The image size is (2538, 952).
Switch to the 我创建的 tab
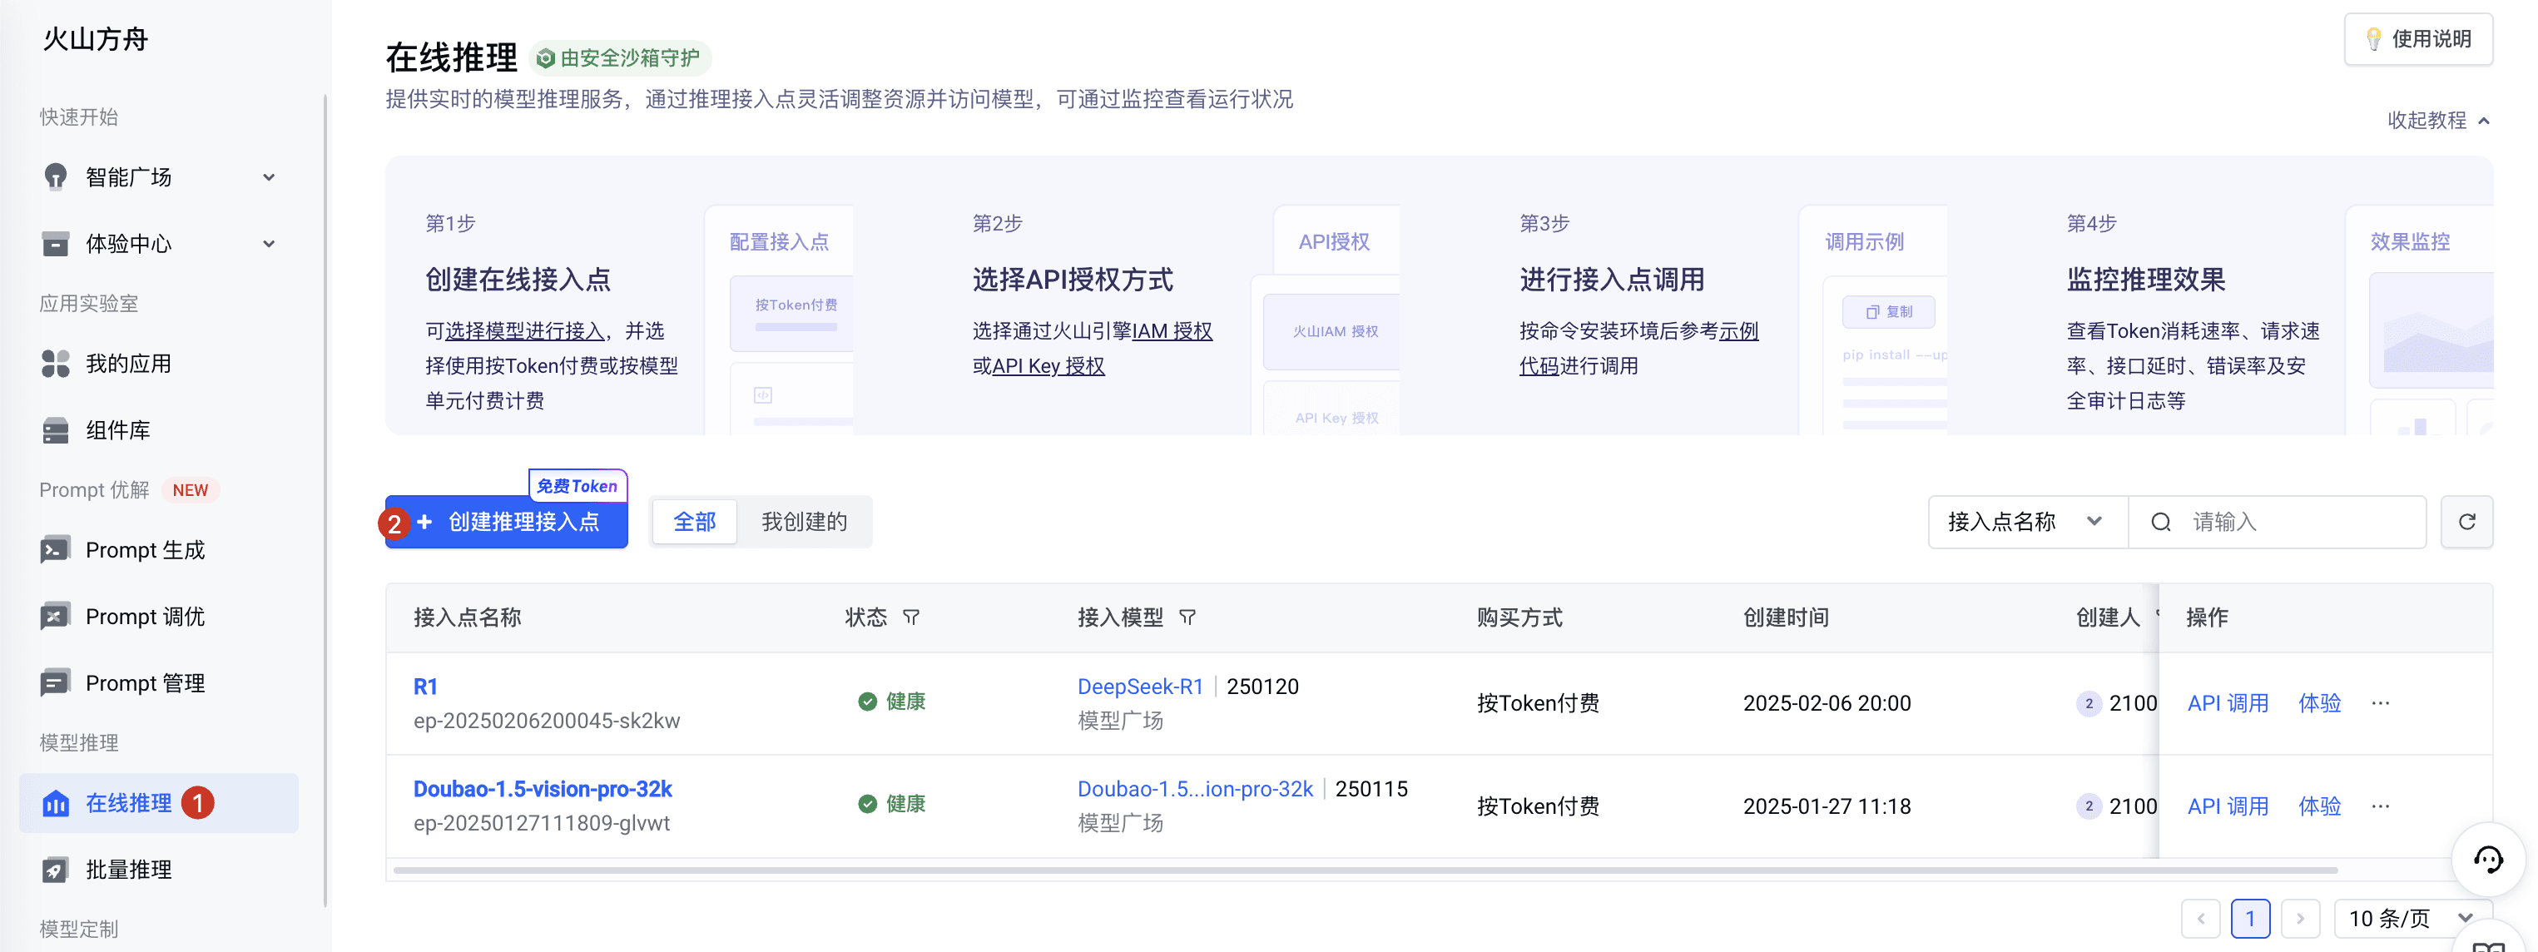pos(804,521)
